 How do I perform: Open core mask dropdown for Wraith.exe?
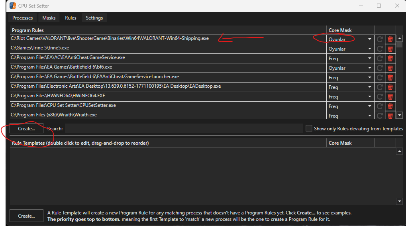coord(350,116)
